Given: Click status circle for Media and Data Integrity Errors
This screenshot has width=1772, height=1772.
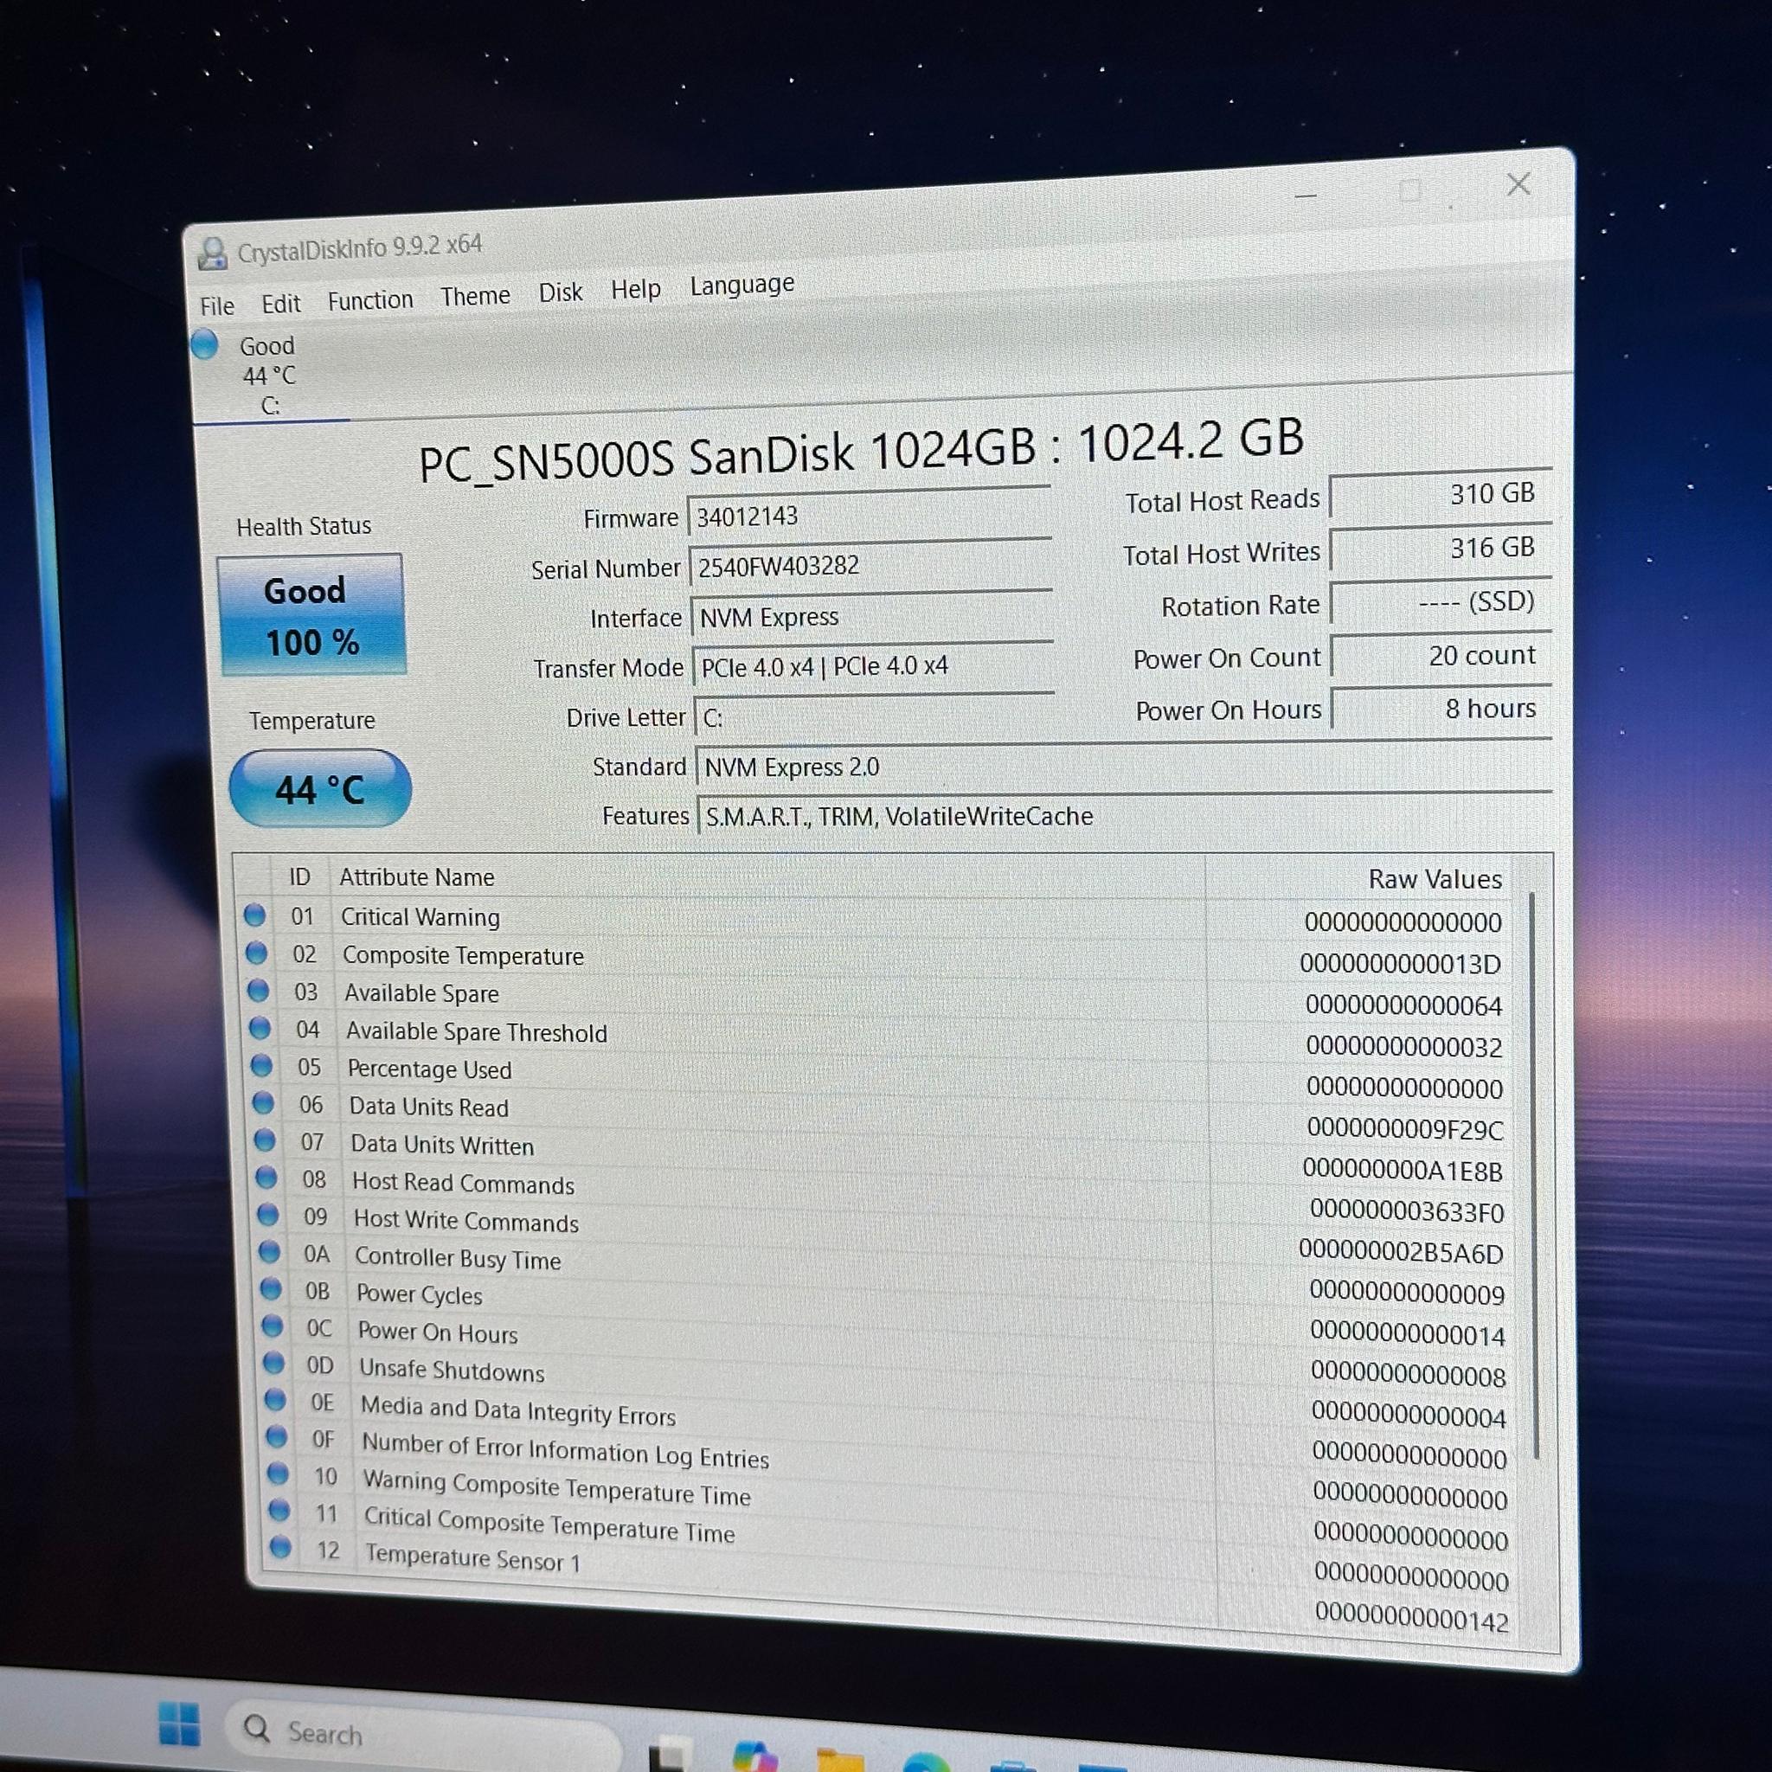Looking at the screenshot, I should pos(275,1400).
